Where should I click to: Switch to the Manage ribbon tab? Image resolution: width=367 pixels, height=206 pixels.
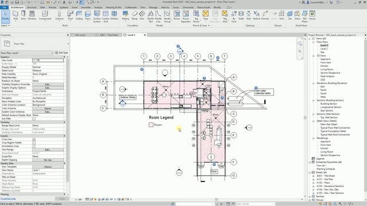[x=153, y=7]
